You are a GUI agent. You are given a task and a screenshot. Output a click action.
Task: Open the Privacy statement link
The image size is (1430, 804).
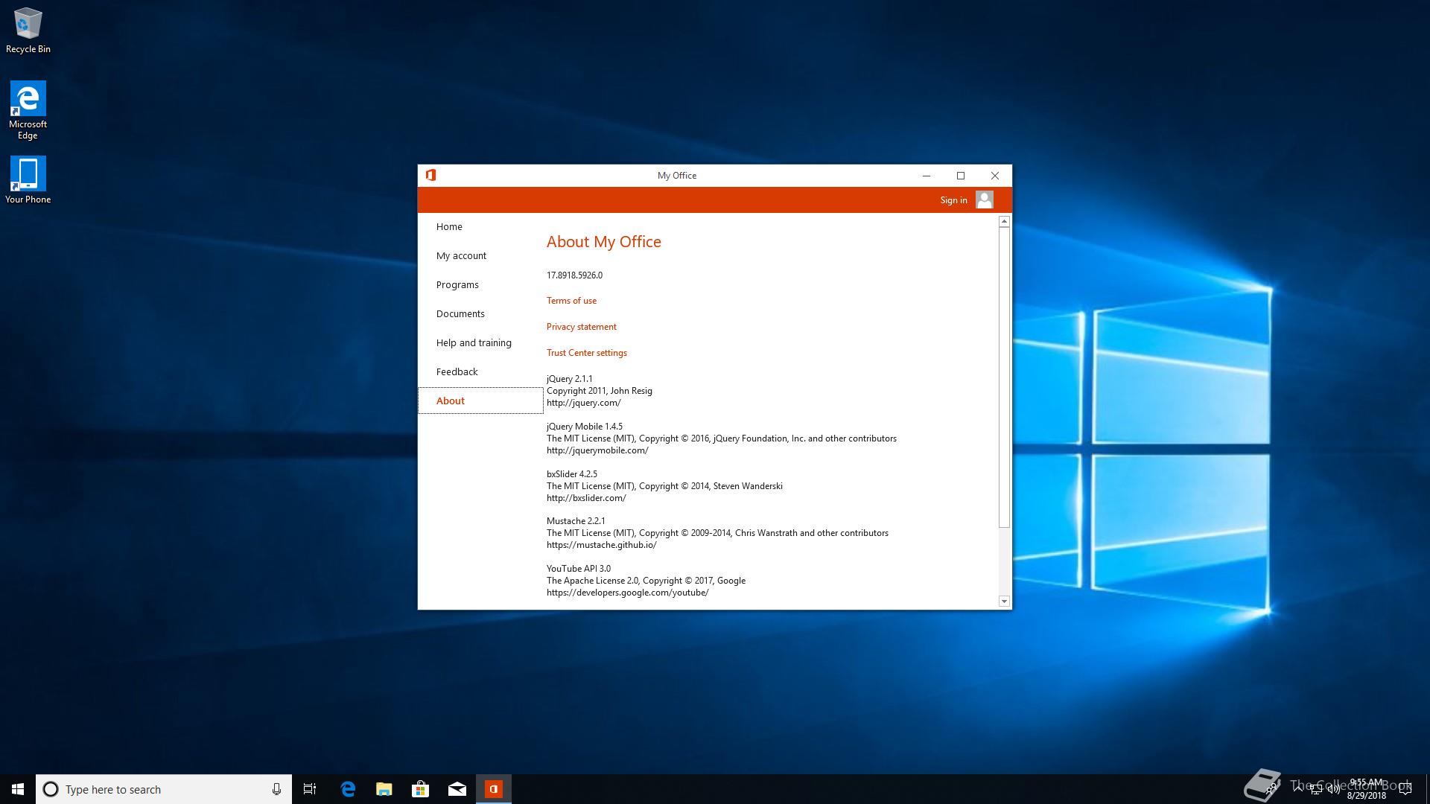582,327
